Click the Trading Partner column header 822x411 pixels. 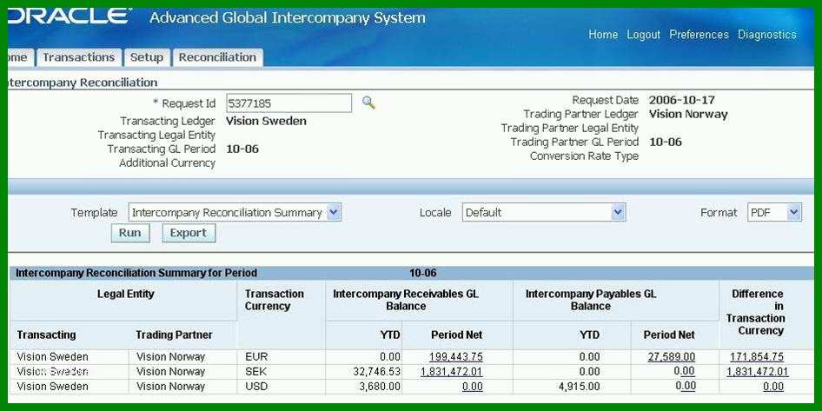point(174,335)
